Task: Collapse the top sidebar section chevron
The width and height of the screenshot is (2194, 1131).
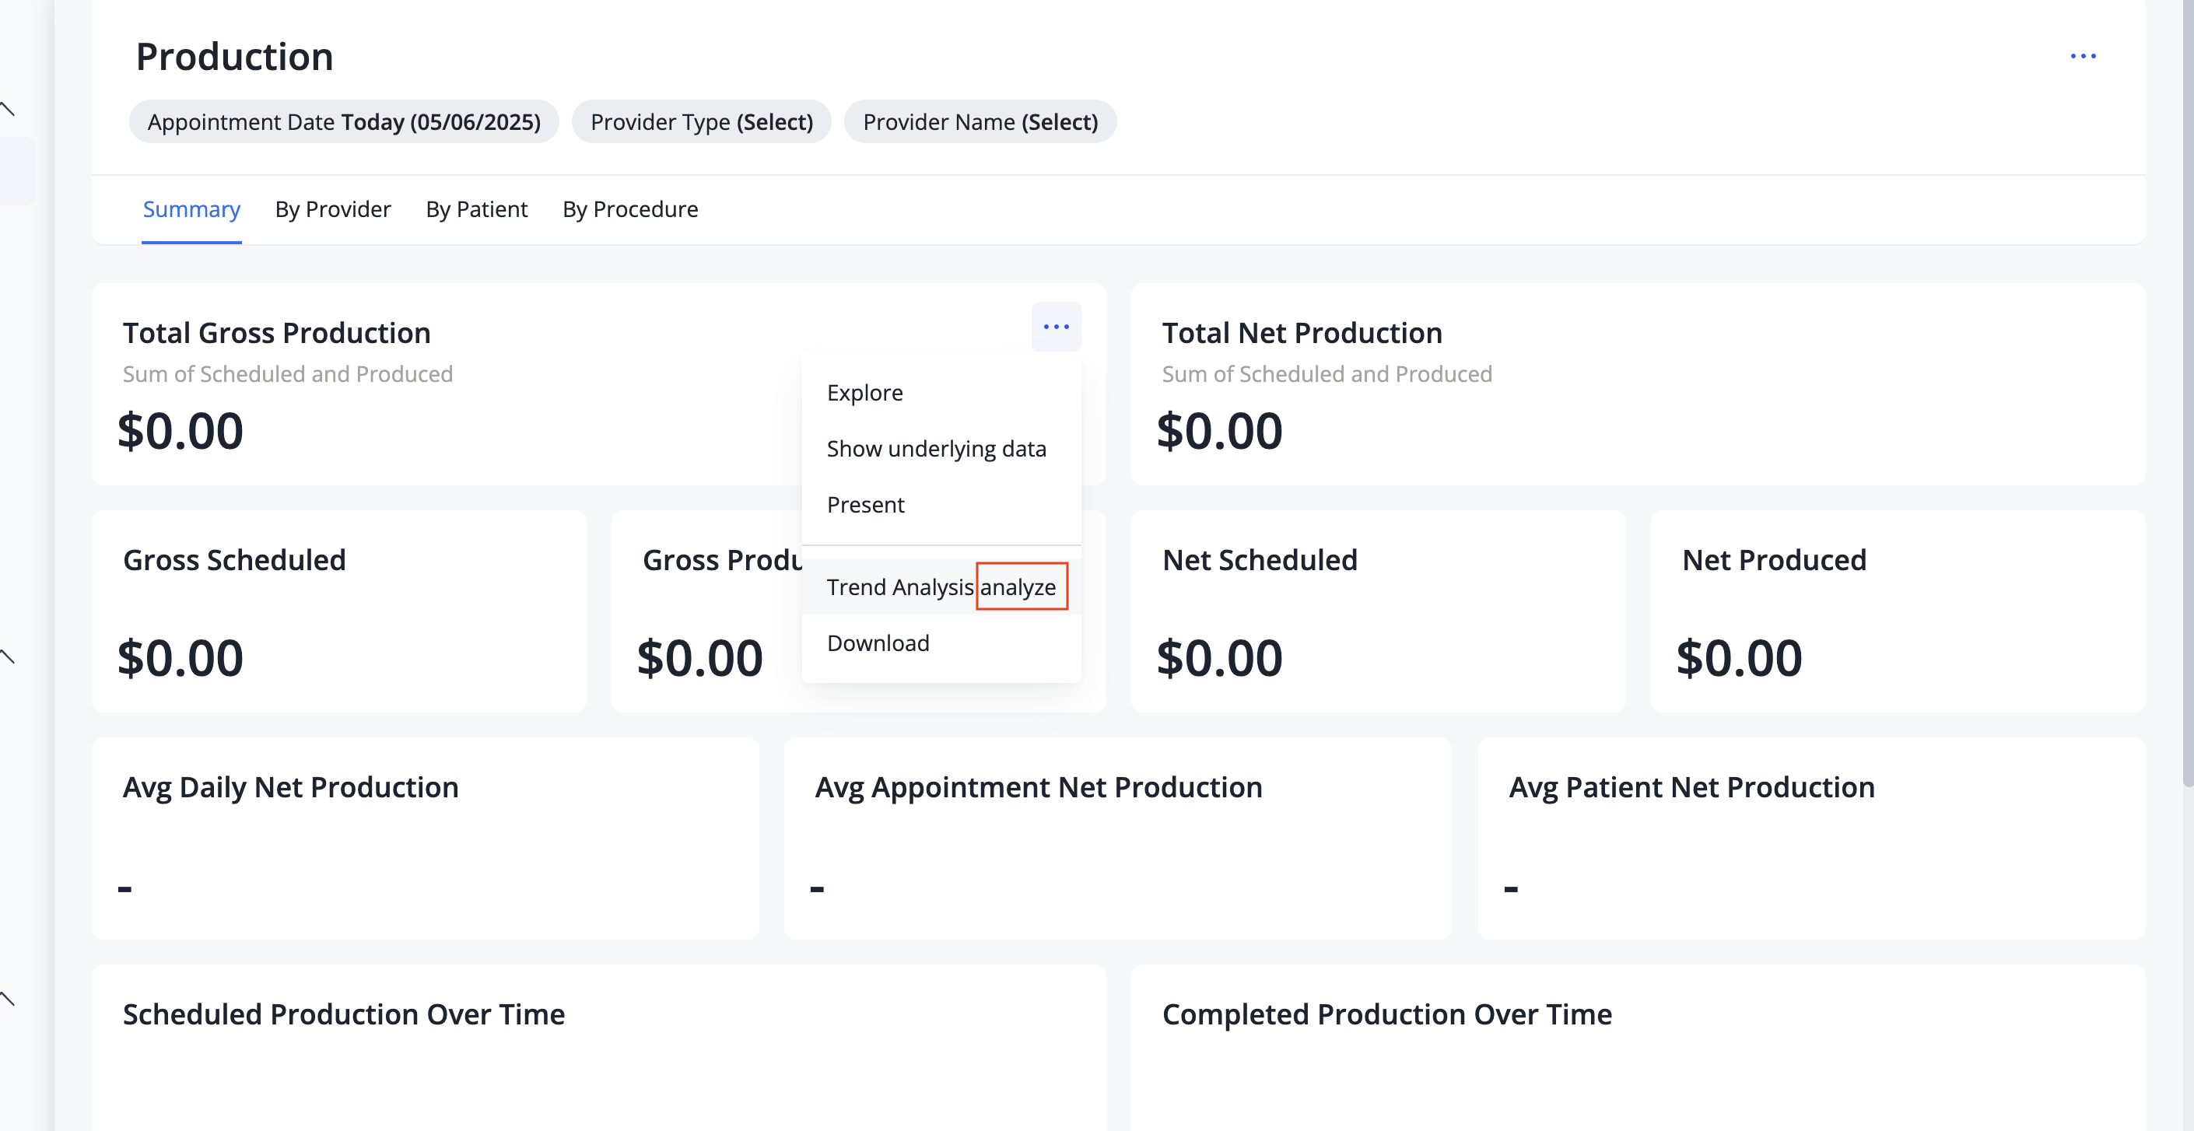Action: point(9,109)
